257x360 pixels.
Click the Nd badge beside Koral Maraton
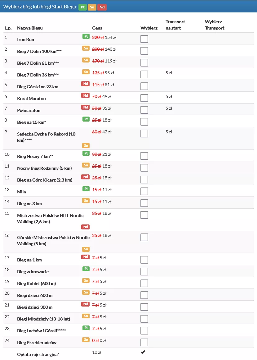click(x=85, y=95)
